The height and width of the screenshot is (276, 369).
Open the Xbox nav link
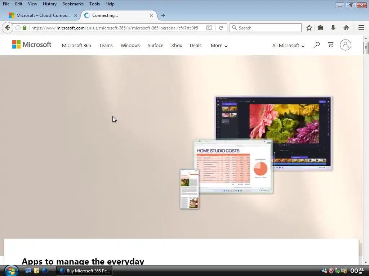pyautogui.click(x=177, y=46)
